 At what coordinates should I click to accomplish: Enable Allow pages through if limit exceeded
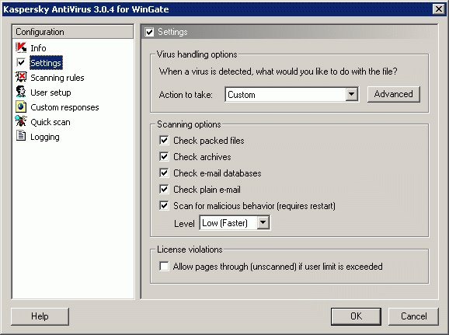point(164,267)
